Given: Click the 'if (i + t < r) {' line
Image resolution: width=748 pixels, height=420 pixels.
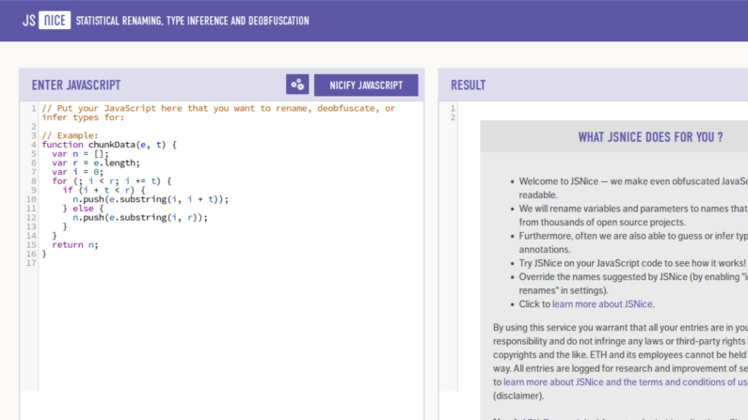Looking at the screenshot, I should tap(104, 190).
